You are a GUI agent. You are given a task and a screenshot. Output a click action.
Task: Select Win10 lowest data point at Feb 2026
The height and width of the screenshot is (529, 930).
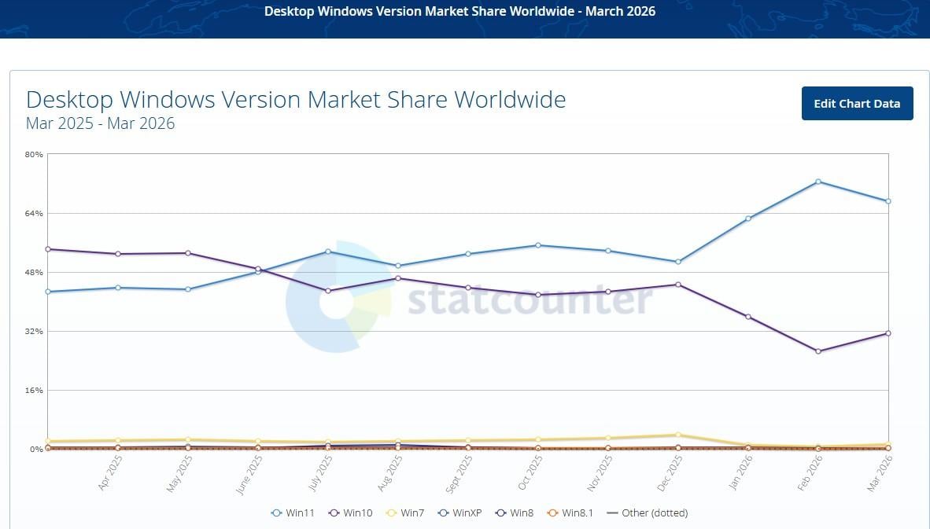click(818, 351)
